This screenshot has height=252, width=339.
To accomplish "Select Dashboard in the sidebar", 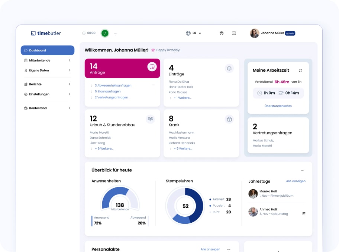I will (48, 50).
